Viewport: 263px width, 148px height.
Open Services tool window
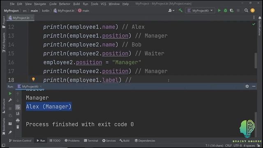[x=109, y=141]
